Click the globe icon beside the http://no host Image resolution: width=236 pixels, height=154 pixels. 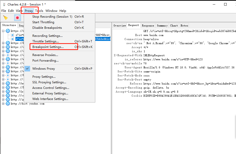click(8, 83)
